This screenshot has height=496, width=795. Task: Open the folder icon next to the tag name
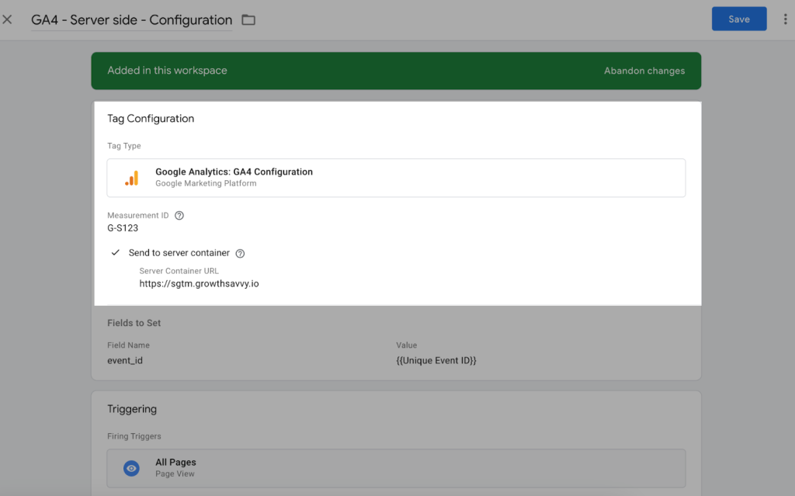tap(248, 19)
